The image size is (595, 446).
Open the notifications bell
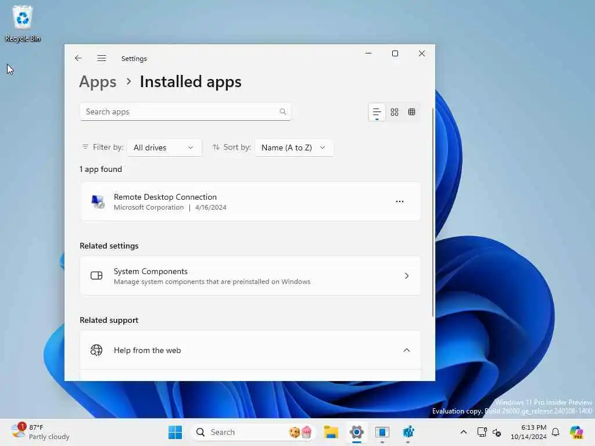coord(555,432)
